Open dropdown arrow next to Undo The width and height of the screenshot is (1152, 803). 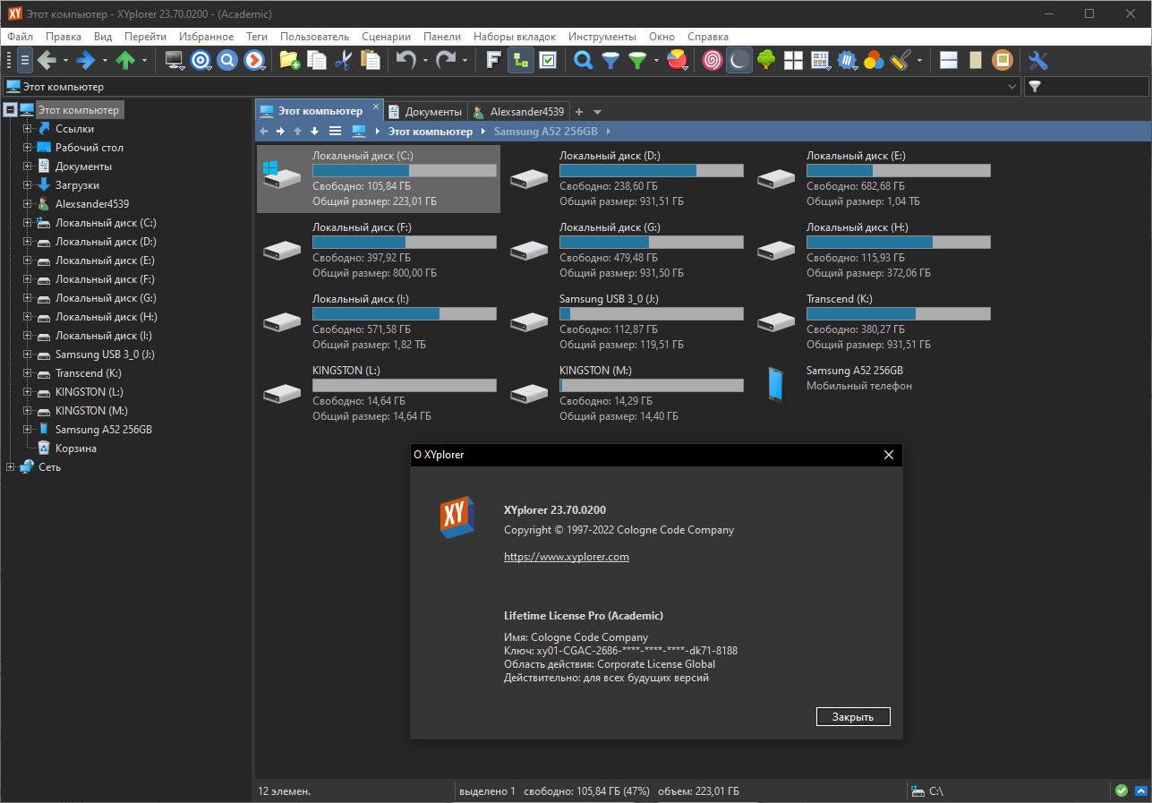point(424,61)
